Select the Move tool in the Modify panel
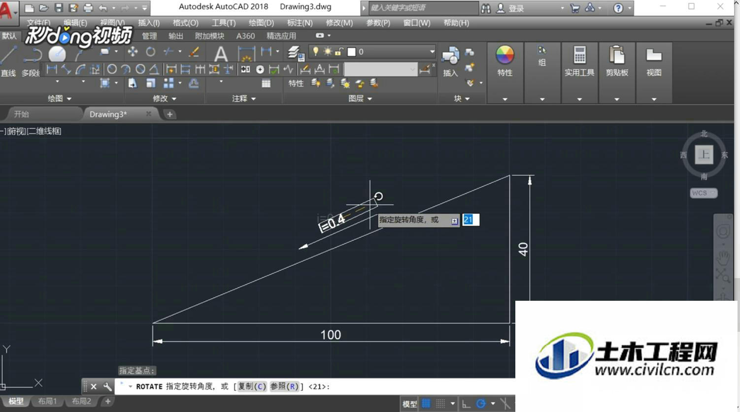Screen dimensions: 740x412 point(133,52)
